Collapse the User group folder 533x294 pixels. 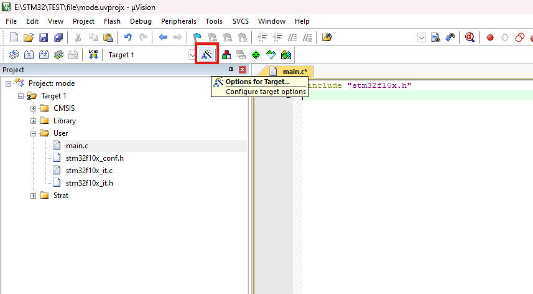(x=34, y=133)
